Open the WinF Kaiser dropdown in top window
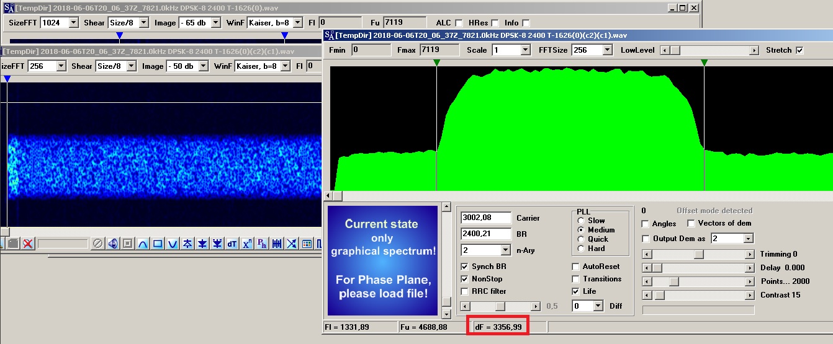 (297, 23)
